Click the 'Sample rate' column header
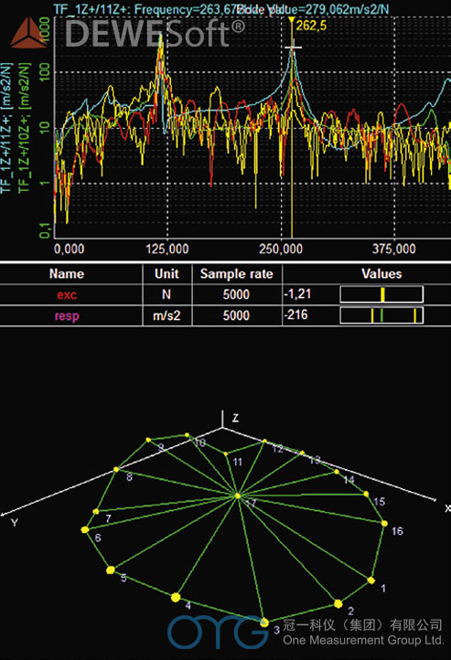 [237, 274]
